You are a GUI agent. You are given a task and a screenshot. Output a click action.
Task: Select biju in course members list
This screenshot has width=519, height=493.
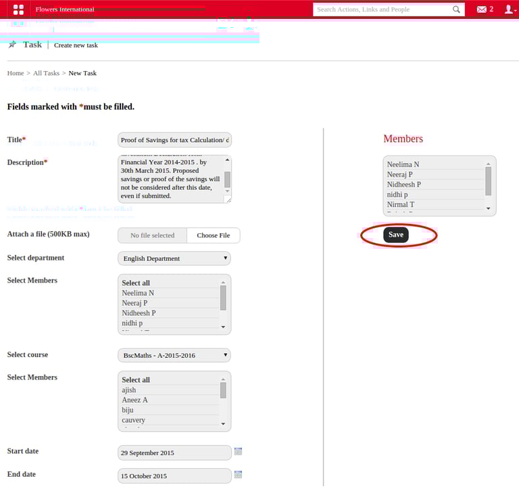tap(170, 410)
